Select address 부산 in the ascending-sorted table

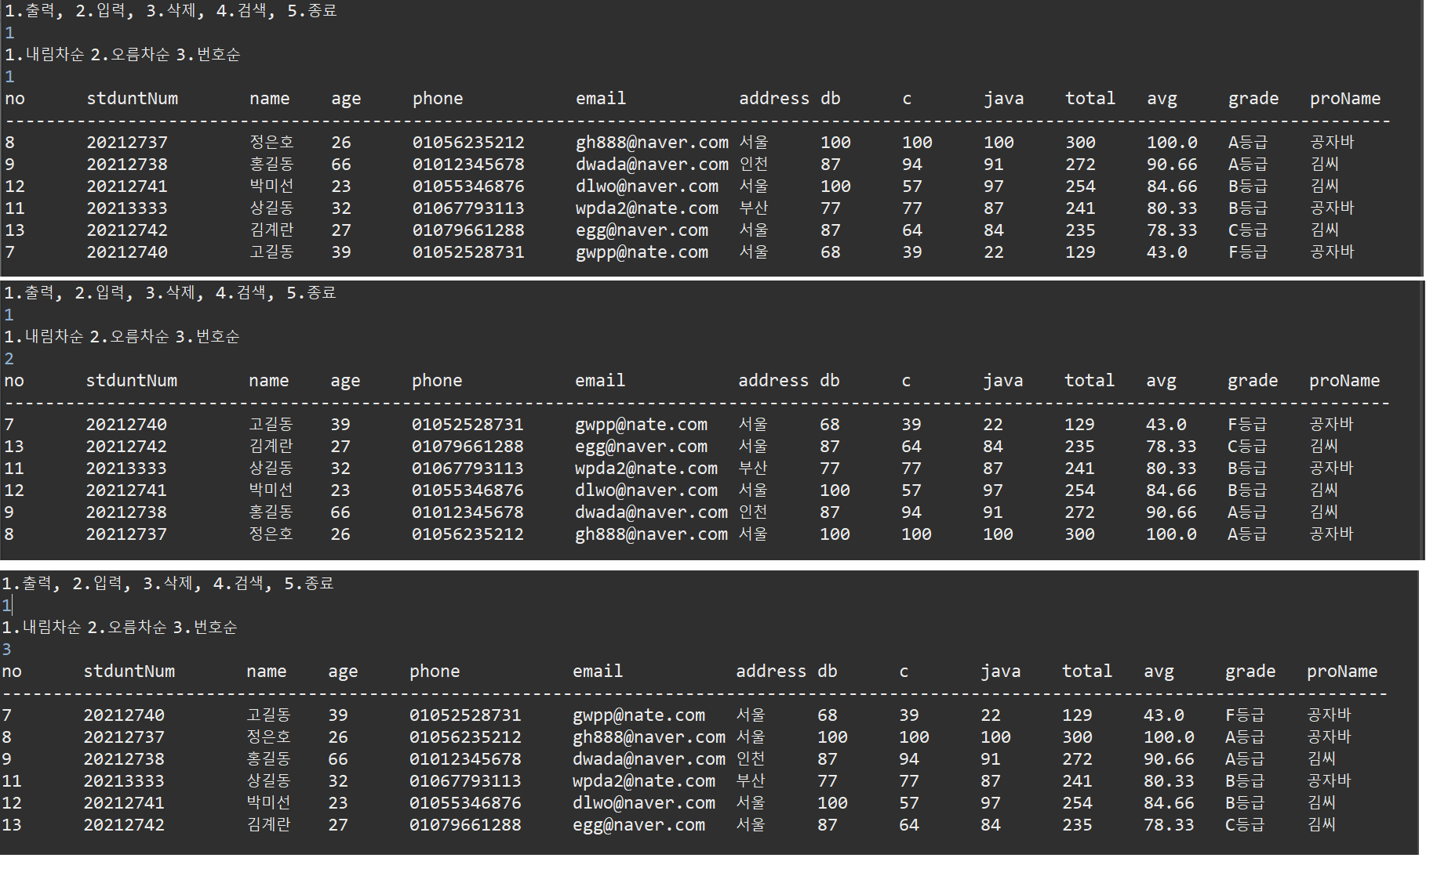753,469
